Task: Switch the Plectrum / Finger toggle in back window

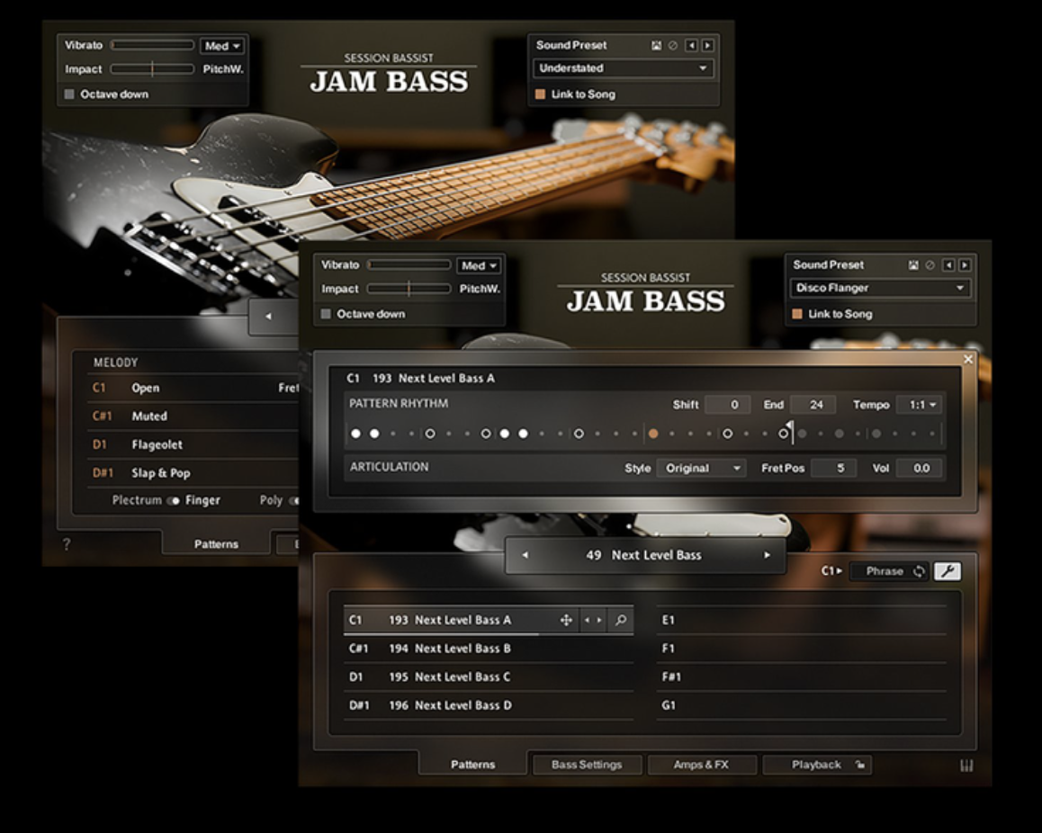Action: (174, 501)
